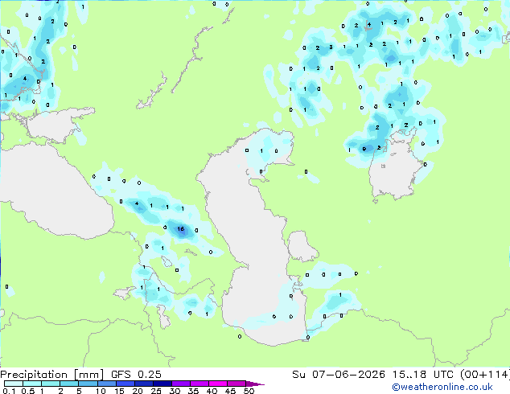Click the '45' legend scale label
Image resolution: width=510 pixels, height=394 pixels.
[230, 391]
